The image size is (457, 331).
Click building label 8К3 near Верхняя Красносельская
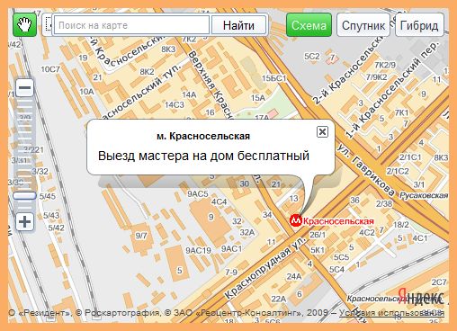168,49
